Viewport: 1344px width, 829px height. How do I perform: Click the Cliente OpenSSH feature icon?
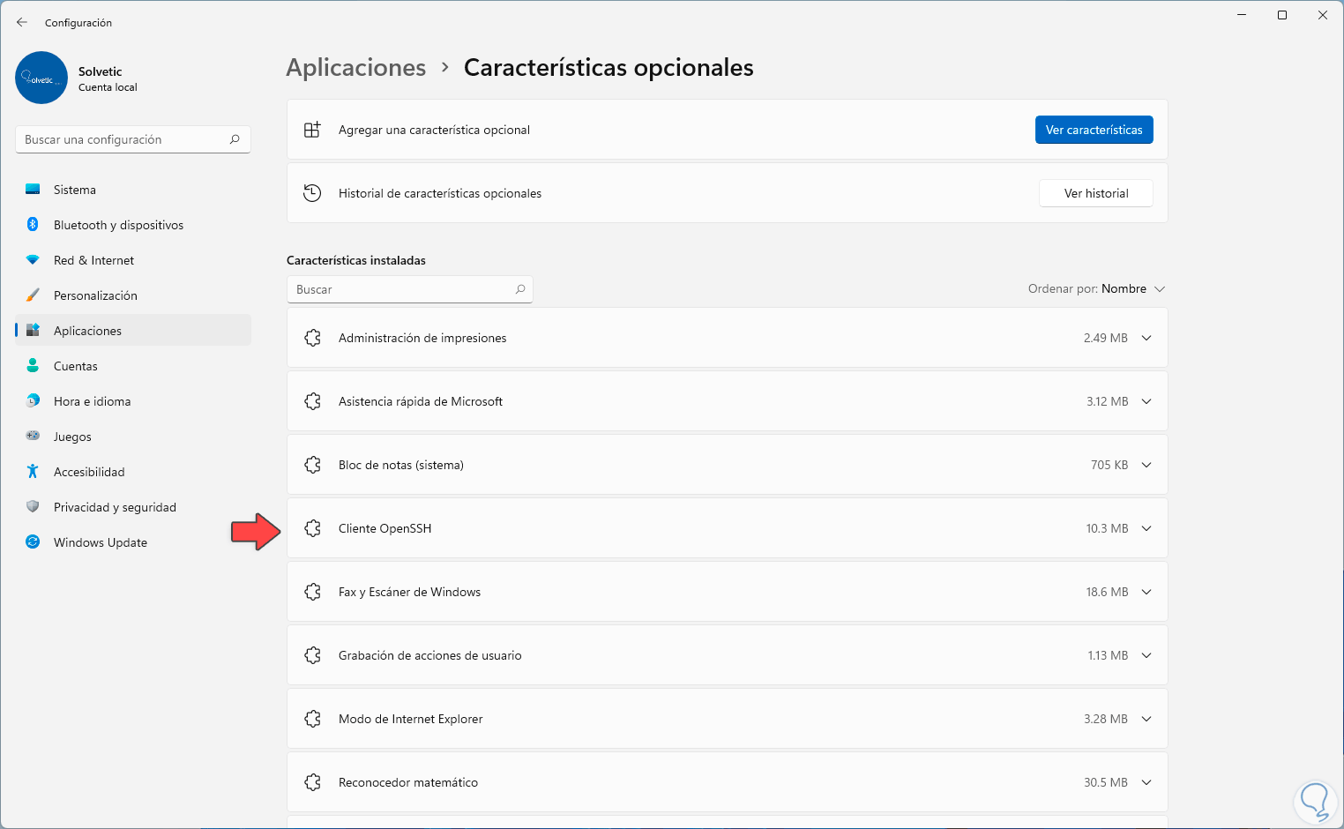click(312, 528)
